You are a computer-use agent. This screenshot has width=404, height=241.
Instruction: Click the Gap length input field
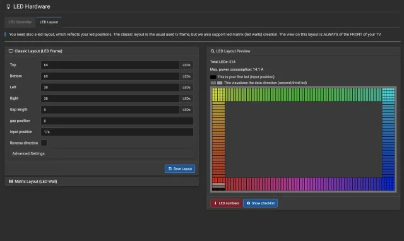pyautogui.click(x=110, y=110)
